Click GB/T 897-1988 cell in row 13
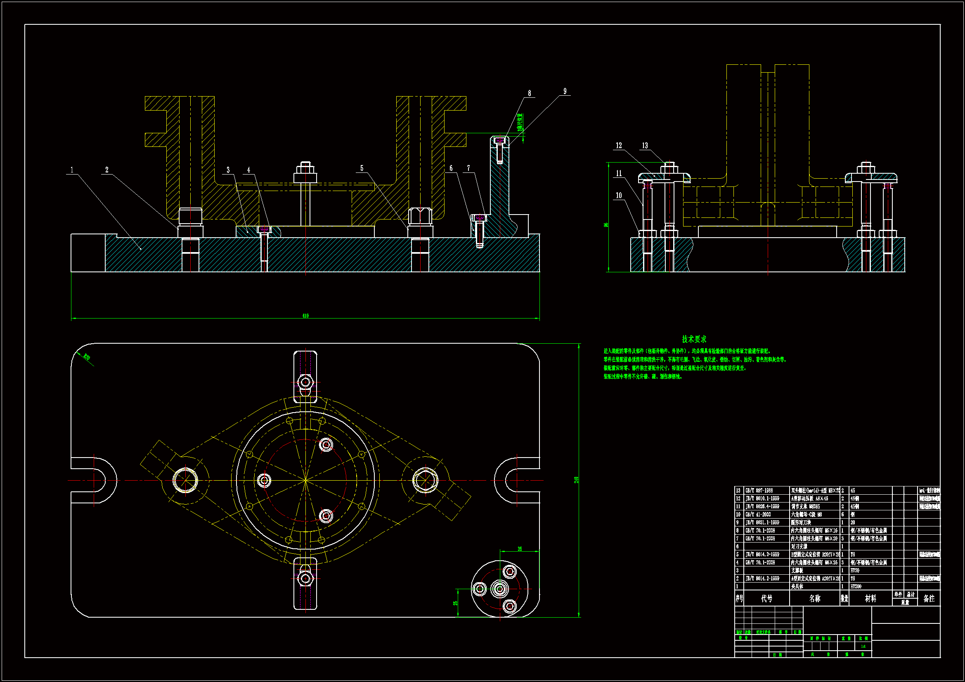Viewport: 965px width, 682px height. (759, 491)
